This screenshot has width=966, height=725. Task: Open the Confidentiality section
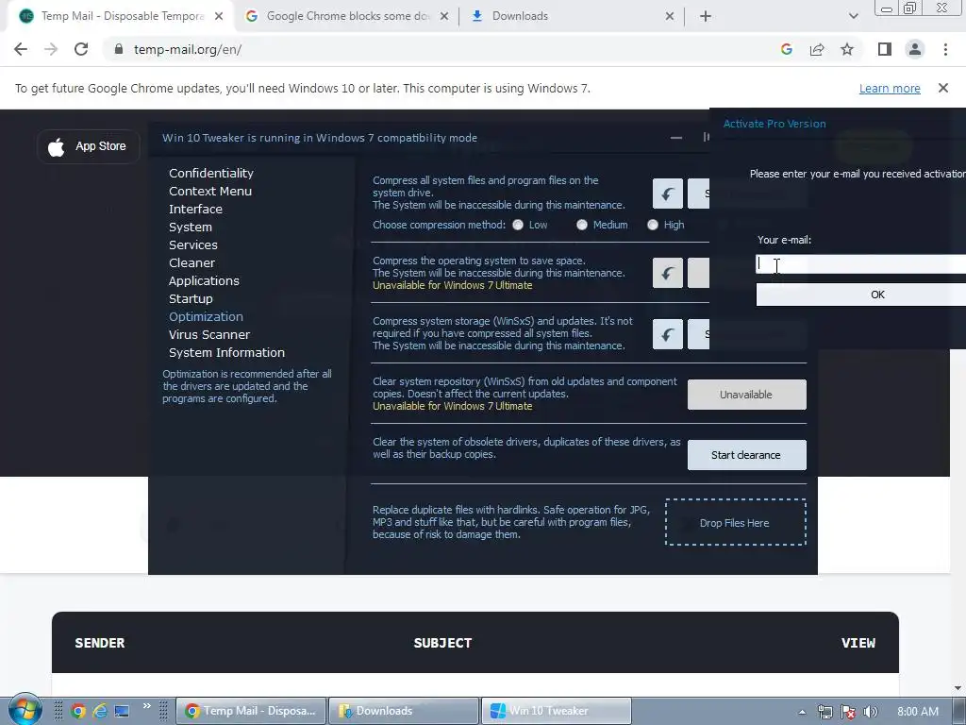(211, 174)
